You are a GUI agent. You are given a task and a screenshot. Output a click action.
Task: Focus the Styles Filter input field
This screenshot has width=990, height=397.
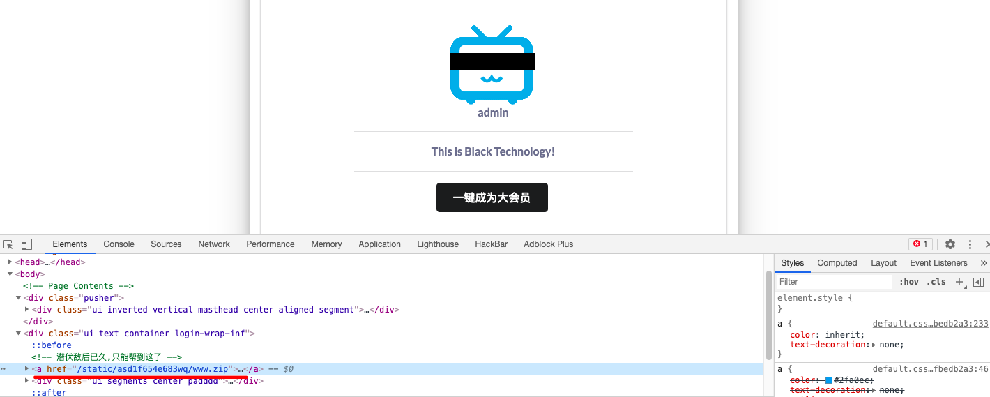(x=835, y=282)
